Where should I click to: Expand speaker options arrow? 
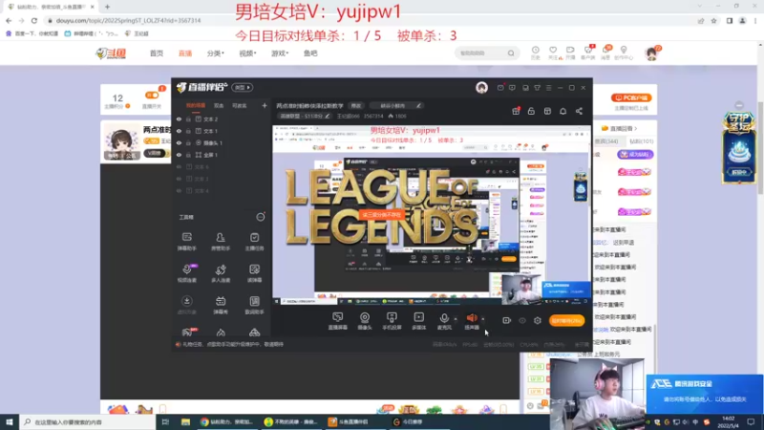[x=483, y=319]
